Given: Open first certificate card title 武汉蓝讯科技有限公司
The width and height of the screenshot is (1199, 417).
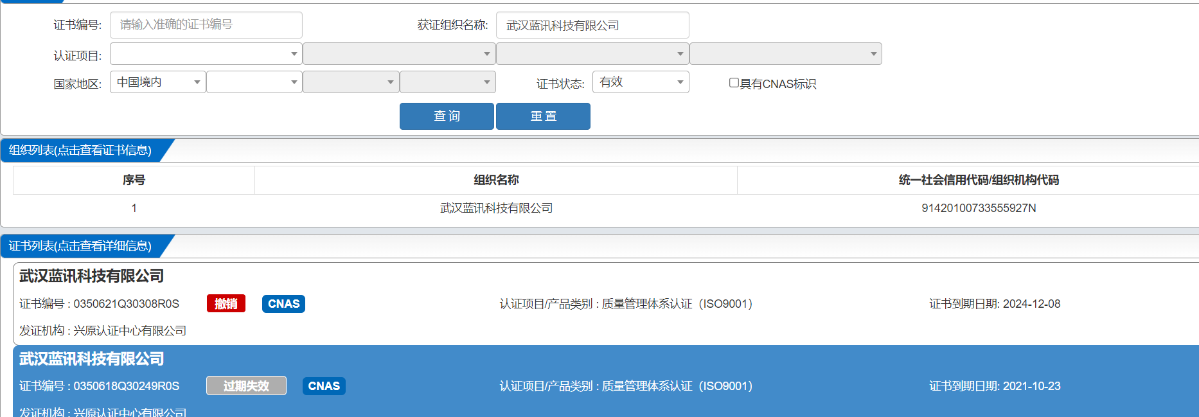Looking at the screenshot, I should tap(92, 276).
